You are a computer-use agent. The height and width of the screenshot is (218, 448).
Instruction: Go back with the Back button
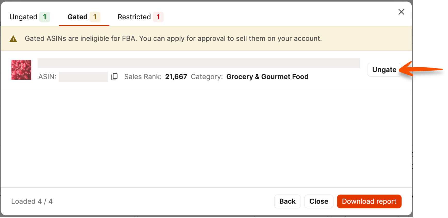coord(287,201)
